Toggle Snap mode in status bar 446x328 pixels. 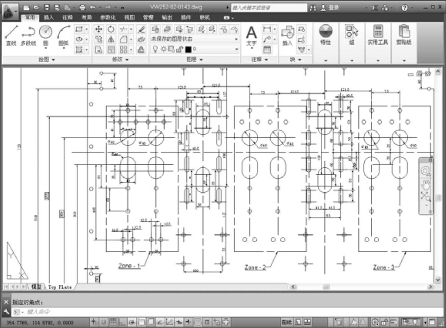click(x=104, y=322)
